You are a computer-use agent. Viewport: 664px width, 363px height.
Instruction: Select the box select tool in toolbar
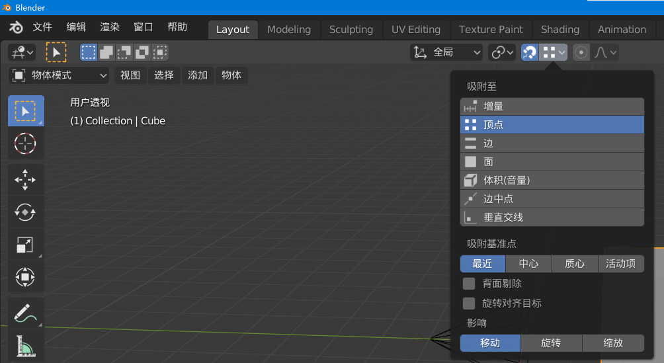point(25,111)
